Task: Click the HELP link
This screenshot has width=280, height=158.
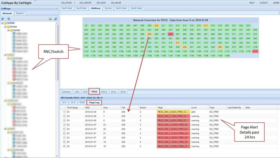Action: click(252, 2)
